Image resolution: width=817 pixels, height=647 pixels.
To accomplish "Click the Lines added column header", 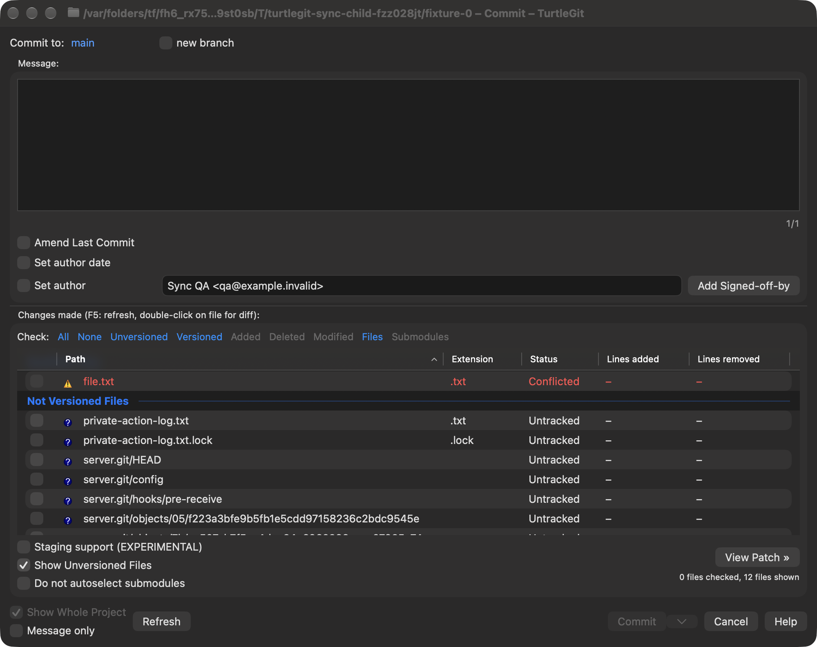I will (644, 359).
